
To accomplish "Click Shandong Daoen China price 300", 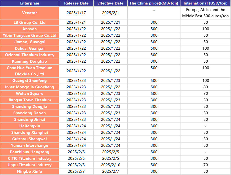I will (154, 113).
